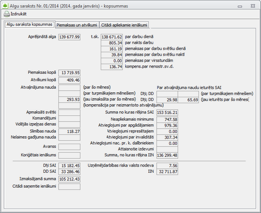Select the Algu saraksta kopsummas tab

tap(30, 25)
